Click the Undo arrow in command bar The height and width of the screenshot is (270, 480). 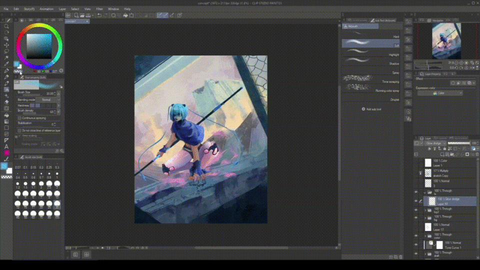pyautogui.click(x=99, y=15)
